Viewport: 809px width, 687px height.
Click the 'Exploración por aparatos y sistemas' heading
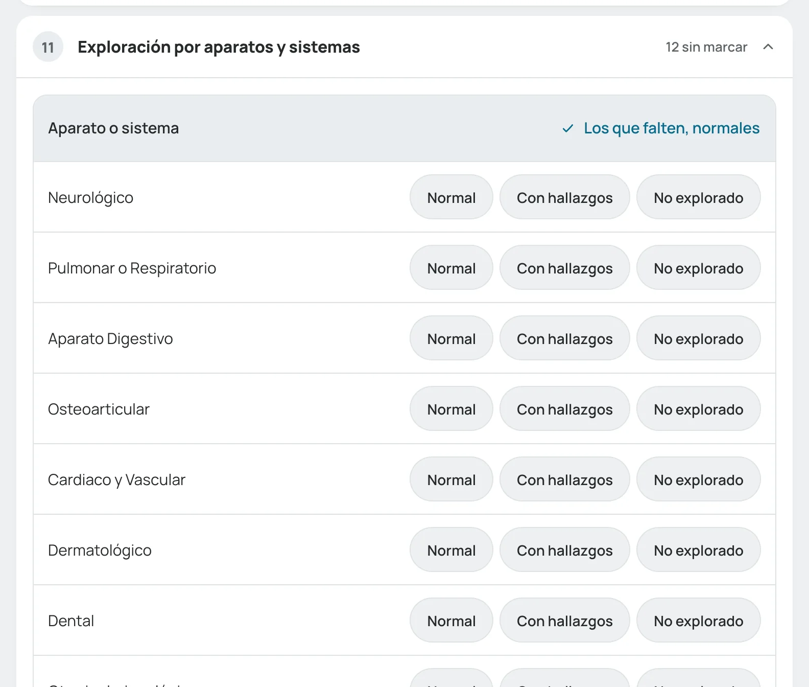219,47
